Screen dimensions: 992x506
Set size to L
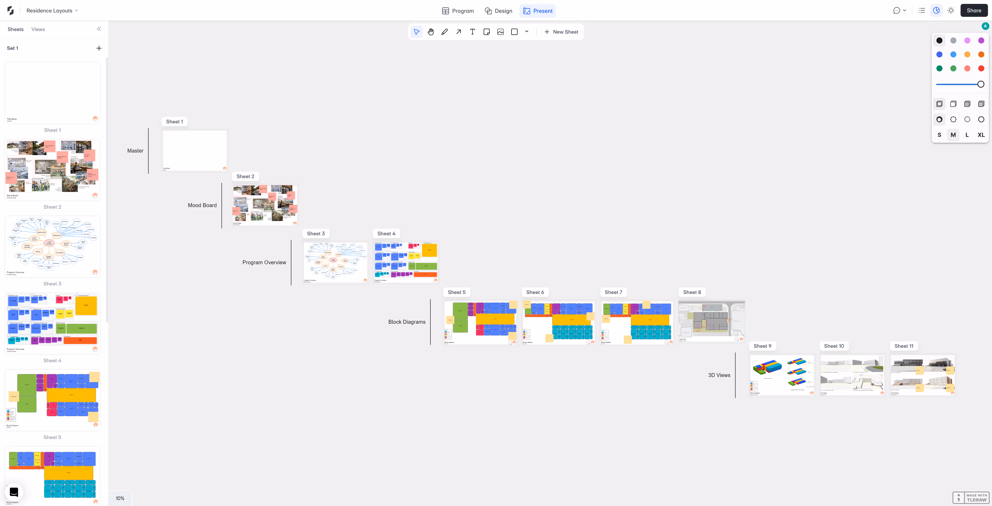click(967, 135)
